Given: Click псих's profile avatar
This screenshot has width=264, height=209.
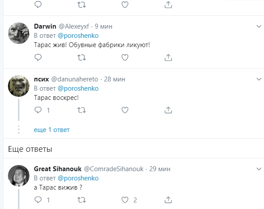Looking at the screenshot, I should pos(18,85).
